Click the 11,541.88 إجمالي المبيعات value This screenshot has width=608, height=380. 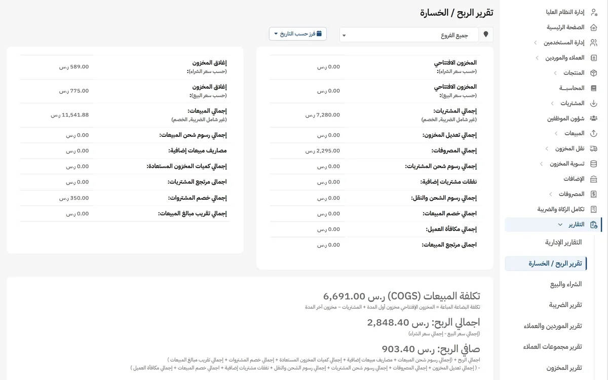pos(69,115)
